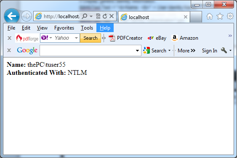Open a new blank tab

tap(196, 17)
